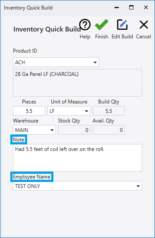
Task: Maximize the Inventory Quick Build window
Action: 131,7
